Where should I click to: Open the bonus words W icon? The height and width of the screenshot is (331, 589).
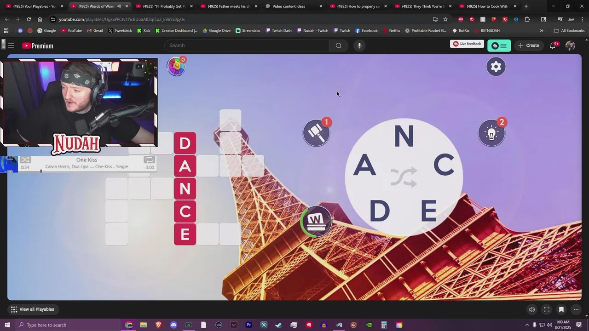click(x=316, y=221)
